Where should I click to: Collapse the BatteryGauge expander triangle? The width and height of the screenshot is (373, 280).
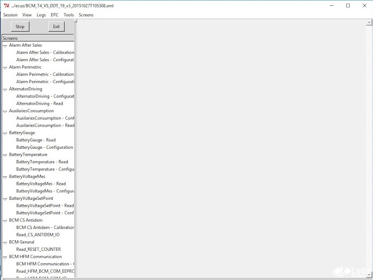tap(5, 133)
